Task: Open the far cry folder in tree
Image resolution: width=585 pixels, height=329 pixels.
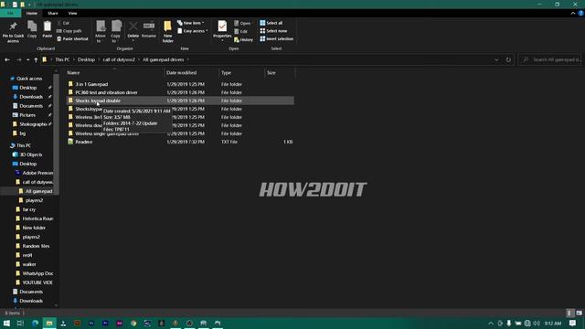Action: (x=29, y=209)
